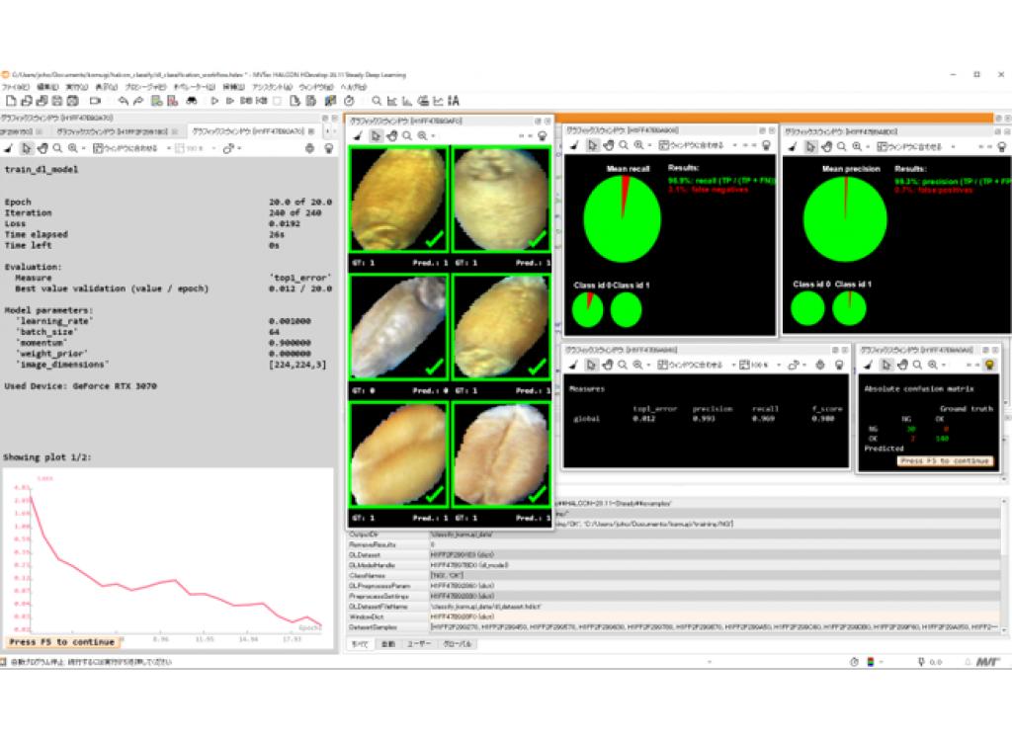Image resolution: width=1012 pixels, height=739 pixels.
Task: Select the pointer tool in Mean precision window
Action: [x=809, y=146]
